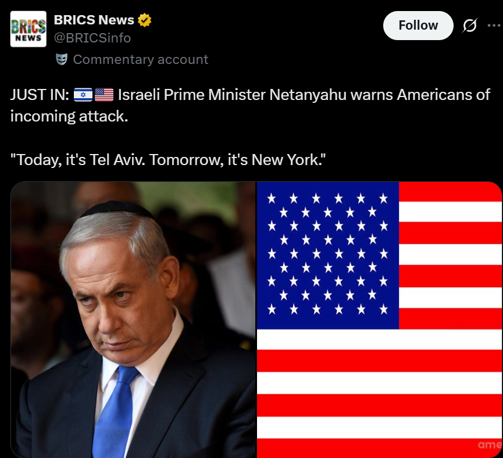Viewport: 503px width, 458px height.
Task: Visit the @BRICSinfo handle link
Action: [92, 38]
